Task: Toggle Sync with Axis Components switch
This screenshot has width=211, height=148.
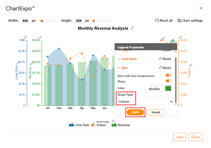Action: [168, 75]
